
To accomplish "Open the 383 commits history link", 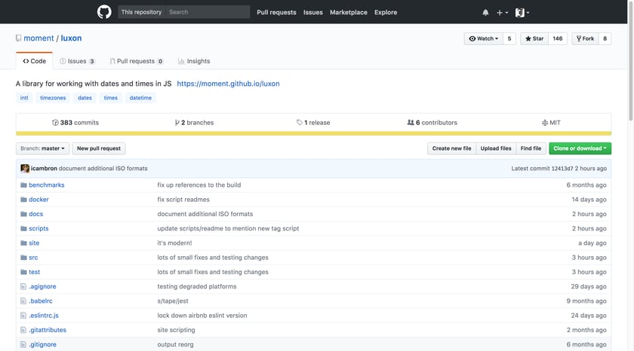I will coord(75,123).
